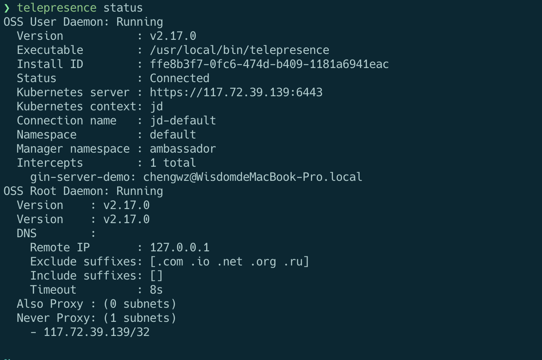Click the connection name "jd-default"
This screenshot has width=542, height=360.
pyautogui.click(x=183, y=121)
